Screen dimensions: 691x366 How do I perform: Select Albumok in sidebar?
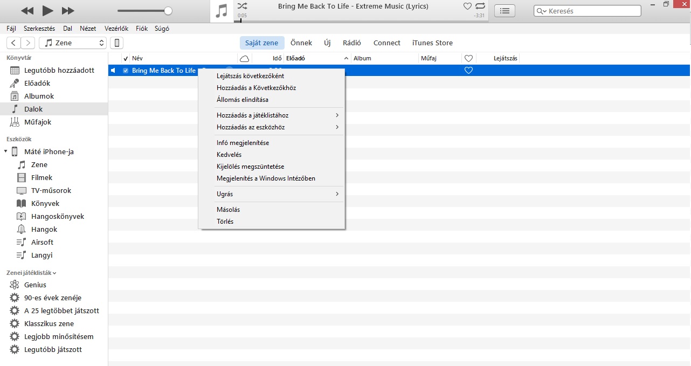click(54, 96)
